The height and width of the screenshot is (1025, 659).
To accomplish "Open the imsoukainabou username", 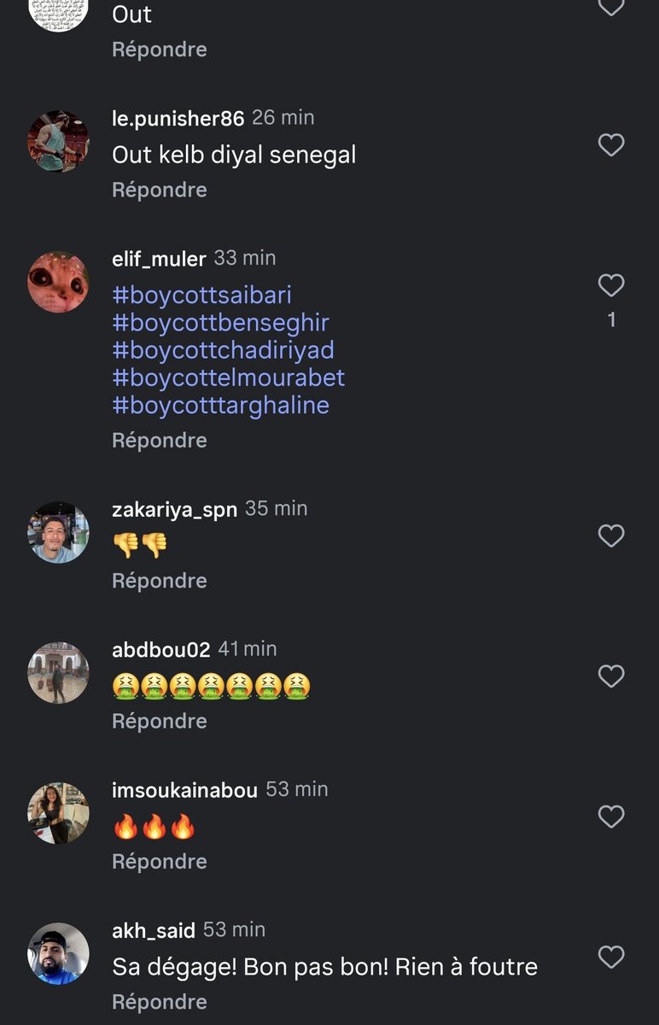I will pyautogui.click(x=184, y=790).
